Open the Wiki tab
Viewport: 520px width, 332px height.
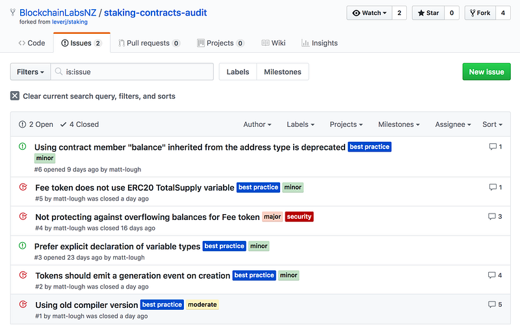point(274,43)
